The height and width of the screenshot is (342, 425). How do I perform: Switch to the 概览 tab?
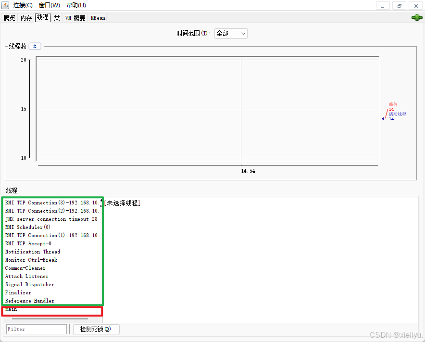coord(10,18)
